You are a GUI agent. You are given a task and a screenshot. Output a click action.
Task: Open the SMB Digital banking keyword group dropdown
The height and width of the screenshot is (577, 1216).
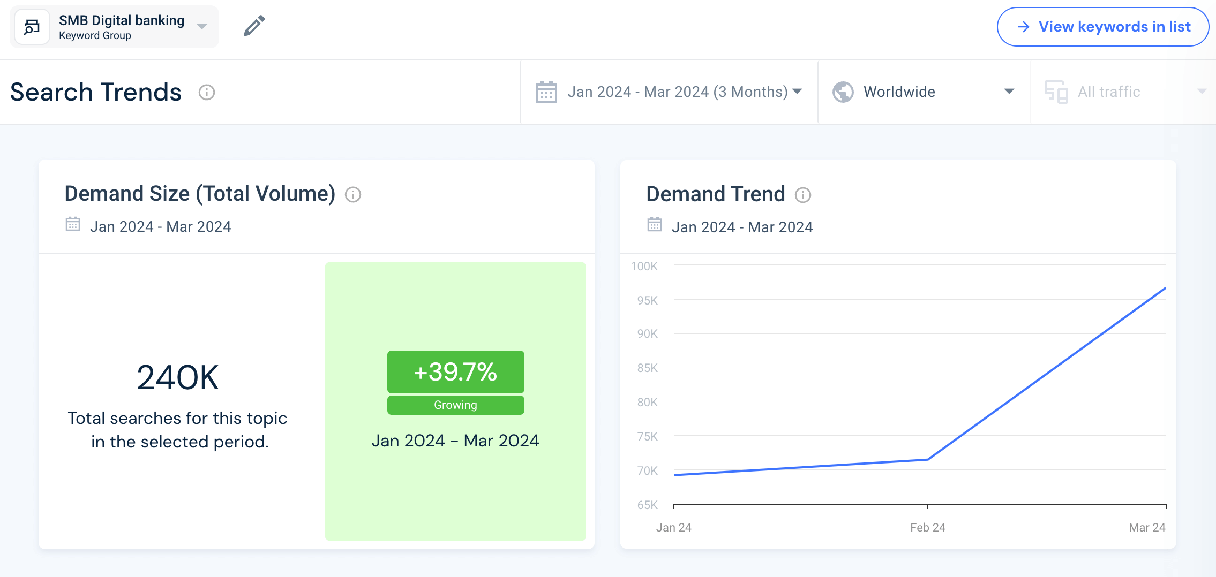pos(202,26)
